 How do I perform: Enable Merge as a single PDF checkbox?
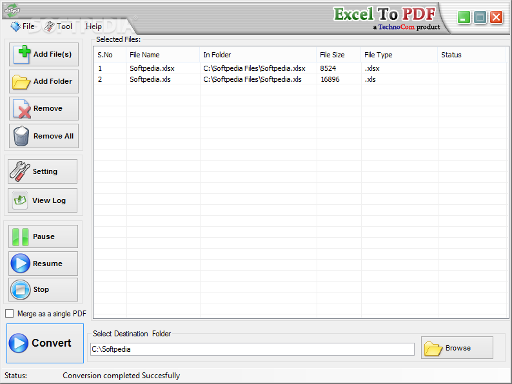click(x=10, y=314)
